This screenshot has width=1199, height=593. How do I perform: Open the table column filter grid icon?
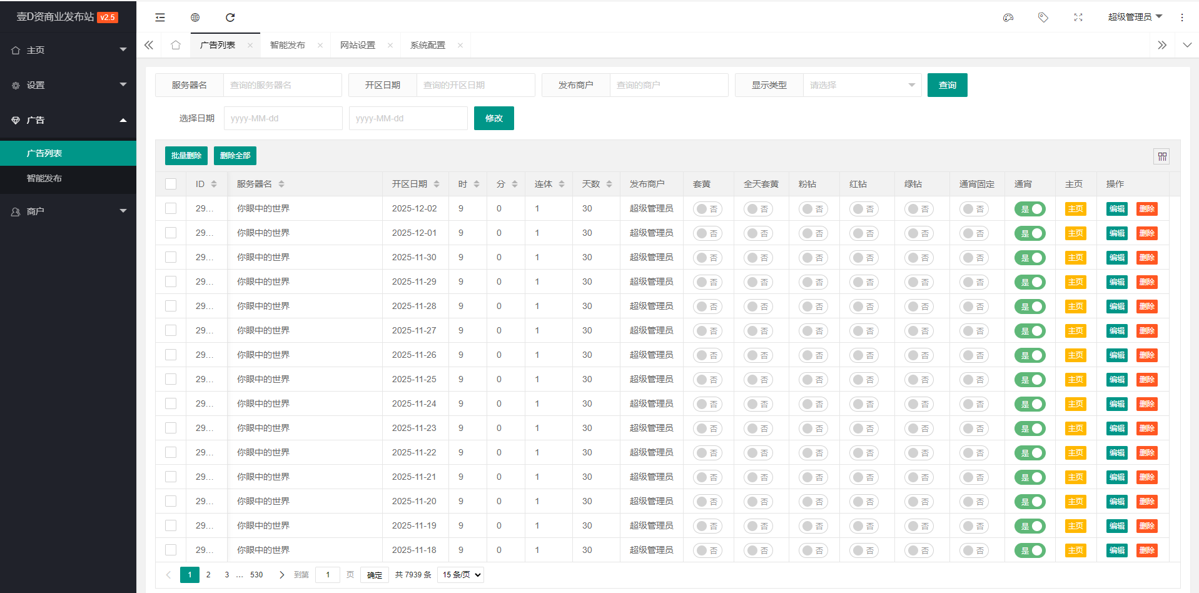(1161, 156)
